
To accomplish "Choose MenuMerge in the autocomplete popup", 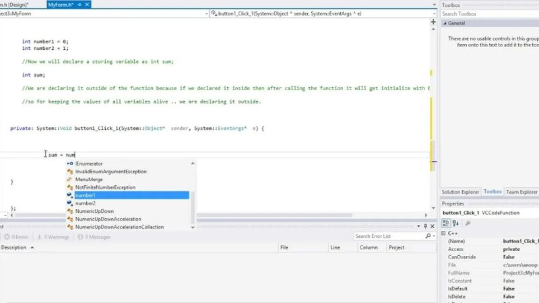I will click(x=89, y=179).
